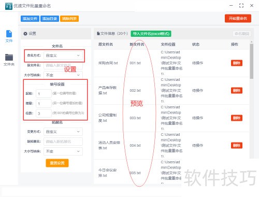The height and width of the screenshot is (197, 259).
Task: Minimize the application window
Action: (231, 6)
